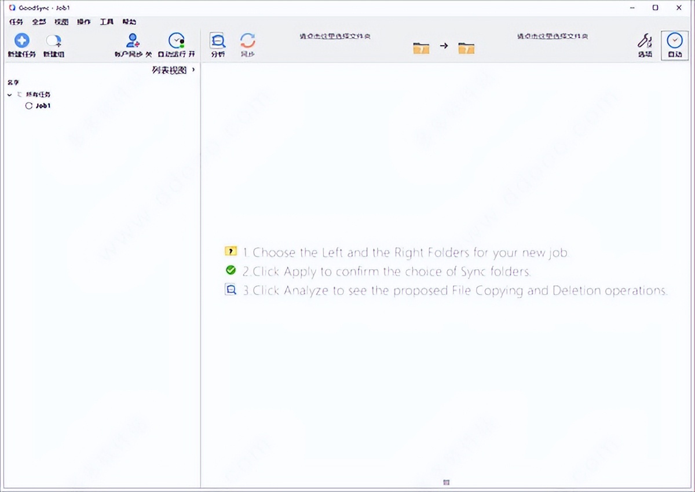Open the Tools (工具) menu
The height and width of the screenshot is (492, 695).
[x=107, y=22]
